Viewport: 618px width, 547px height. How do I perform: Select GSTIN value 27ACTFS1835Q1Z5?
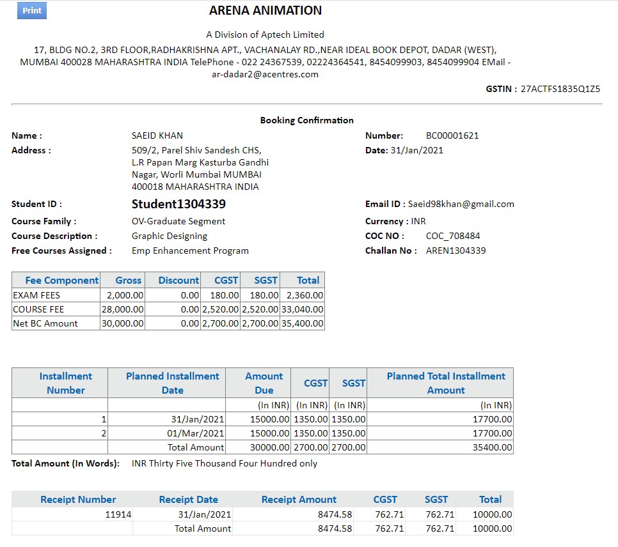[x=560, y=89]
